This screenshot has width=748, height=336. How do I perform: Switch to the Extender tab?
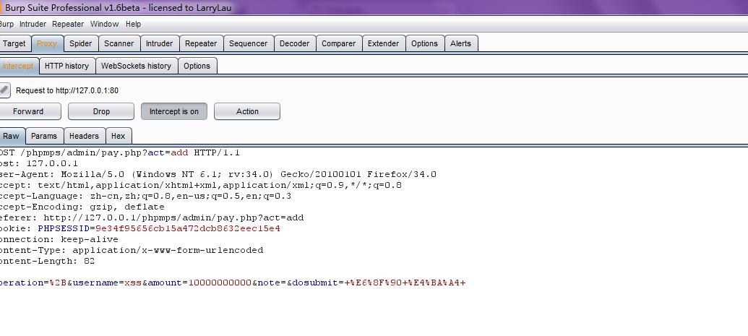(384, 43)
